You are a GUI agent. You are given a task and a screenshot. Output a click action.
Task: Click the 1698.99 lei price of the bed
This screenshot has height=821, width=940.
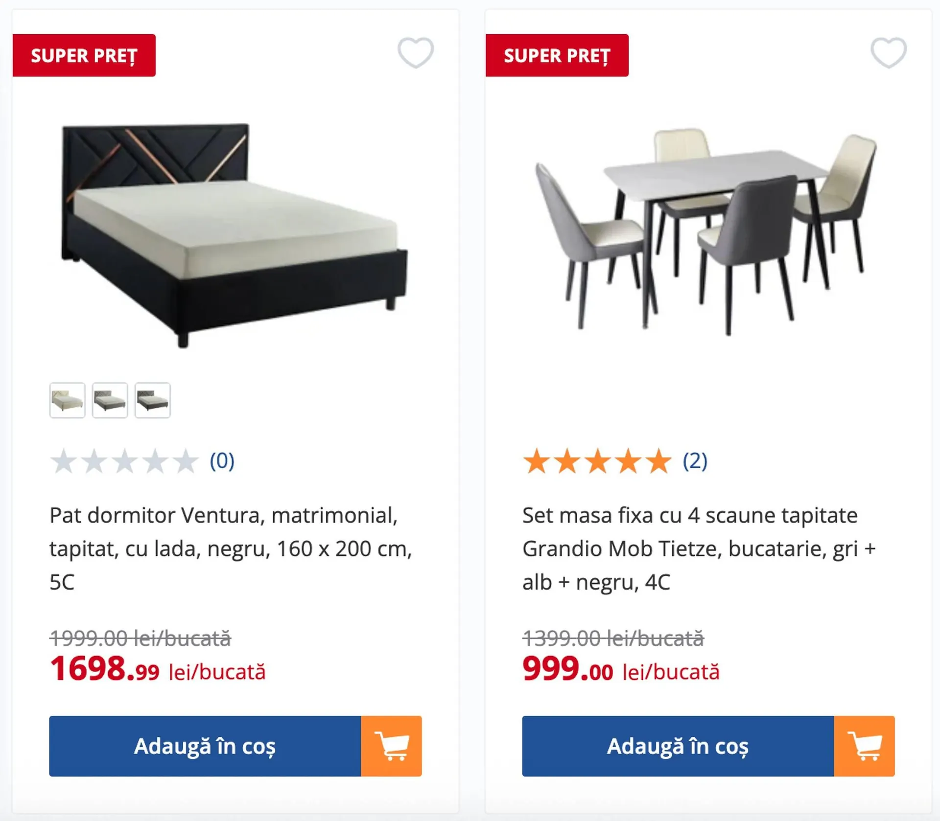click(105, 669)
